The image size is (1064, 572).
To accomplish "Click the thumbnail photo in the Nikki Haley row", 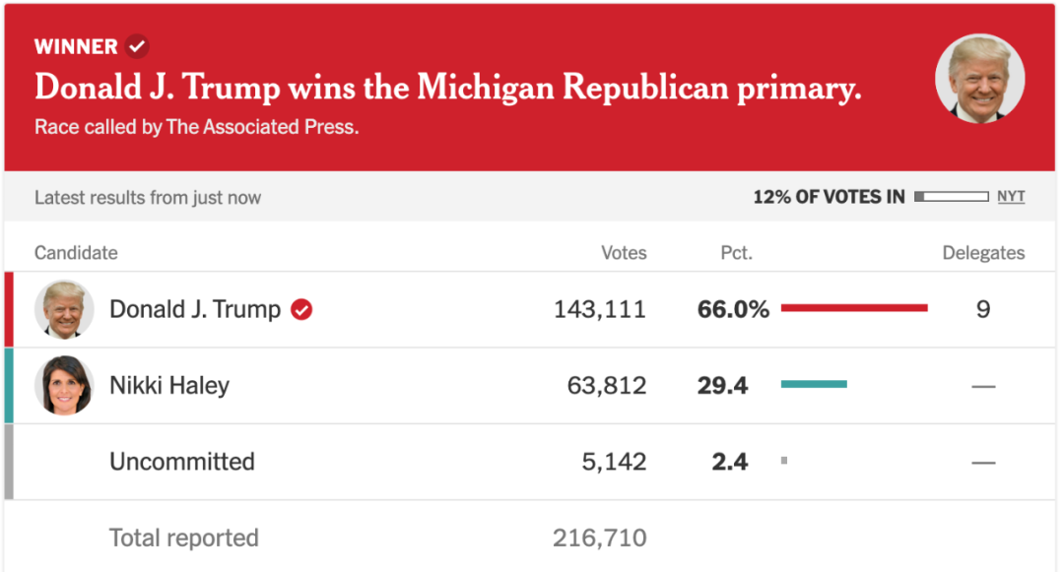I will (64, 386).
